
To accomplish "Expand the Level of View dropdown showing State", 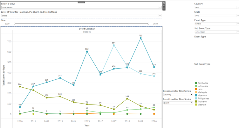I will [x=160, y=15].
